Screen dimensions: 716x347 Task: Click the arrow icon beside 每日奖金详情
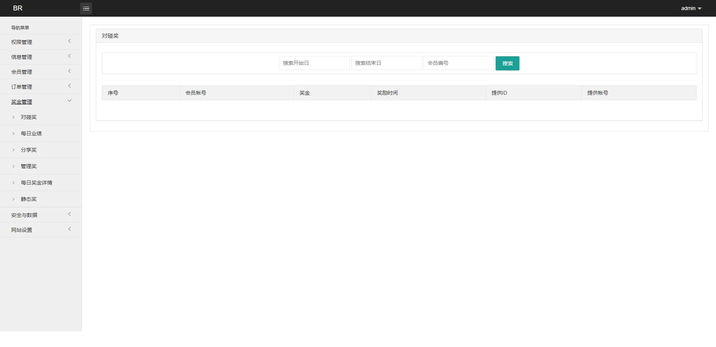[14, 182]
